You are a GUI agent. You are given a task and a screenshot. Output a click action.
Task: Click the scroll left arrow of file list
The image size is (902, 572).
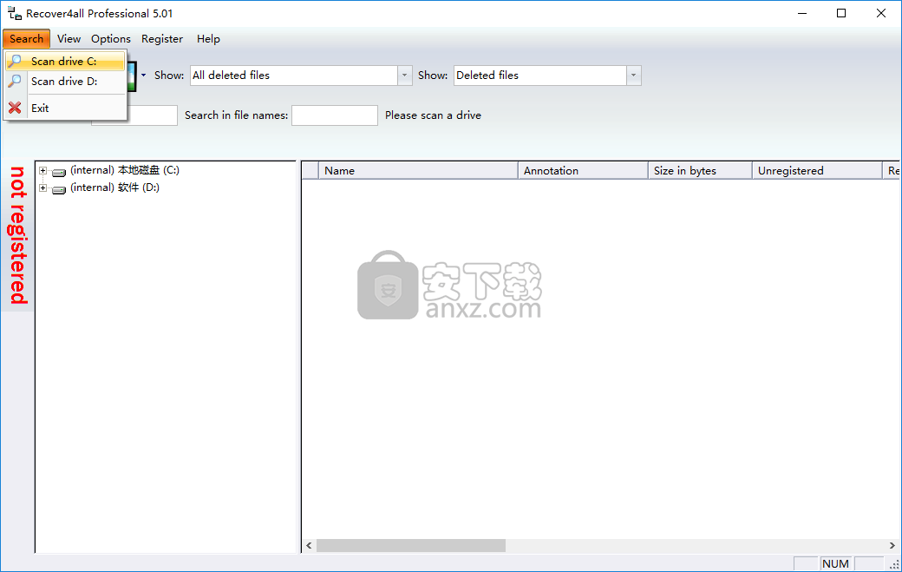(309, 546)
